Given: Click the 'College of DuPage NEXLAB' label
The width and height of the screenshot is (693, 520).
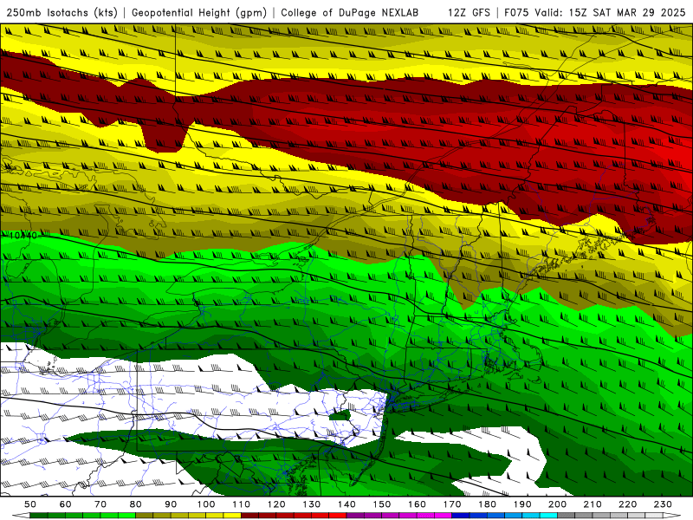Looking at the screenshot, I should (350, 13).
